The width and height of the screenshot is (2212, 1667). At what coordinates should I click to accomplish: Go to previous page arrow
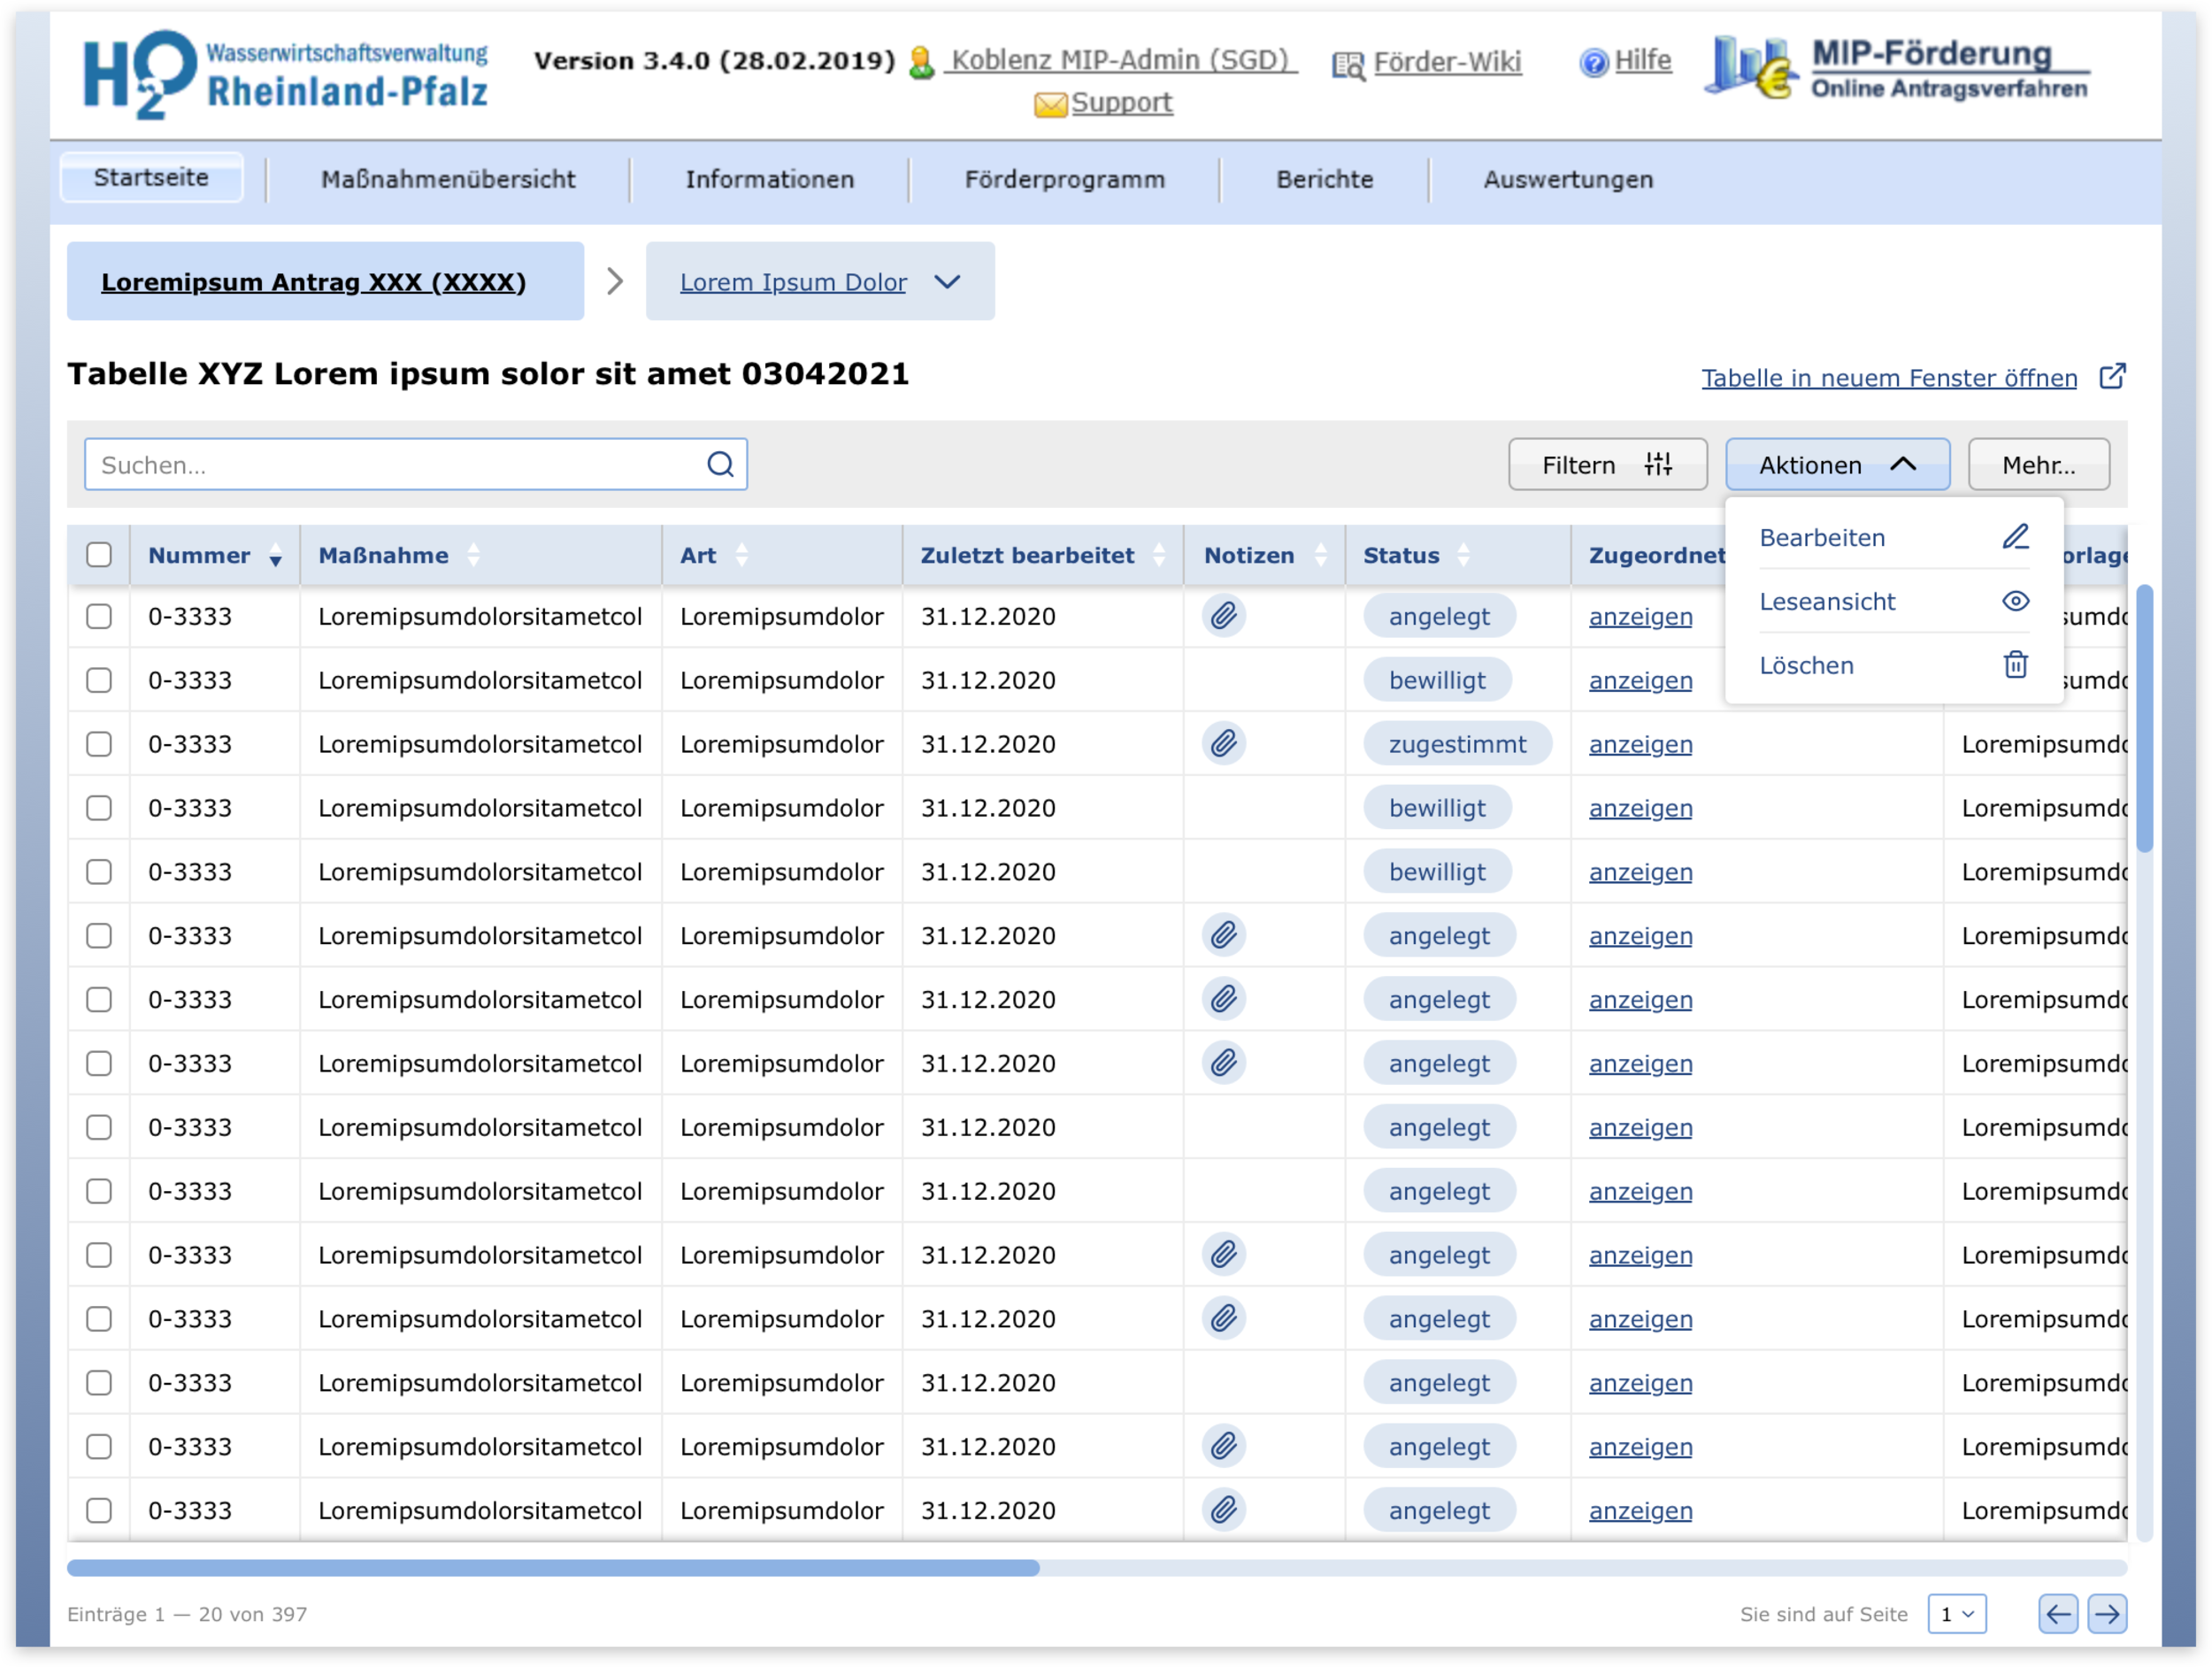pyautogui.click(x=2057, y=1613)
